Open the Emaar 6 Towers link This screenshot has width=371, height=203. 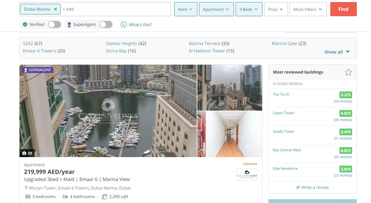click(x=40, y=51)
